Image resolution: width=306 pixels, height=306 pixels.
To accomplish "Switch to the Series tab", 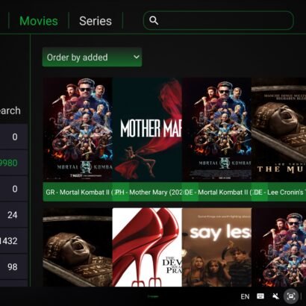I will [x=96, y=21].
